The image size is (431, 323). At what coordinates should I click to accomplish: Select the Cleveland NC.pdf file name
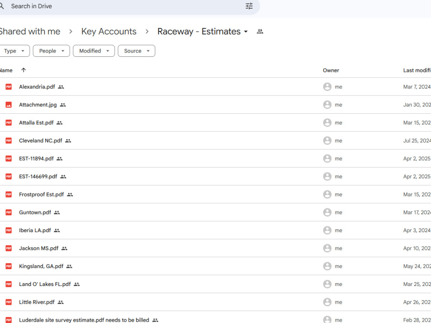(41, 141)
